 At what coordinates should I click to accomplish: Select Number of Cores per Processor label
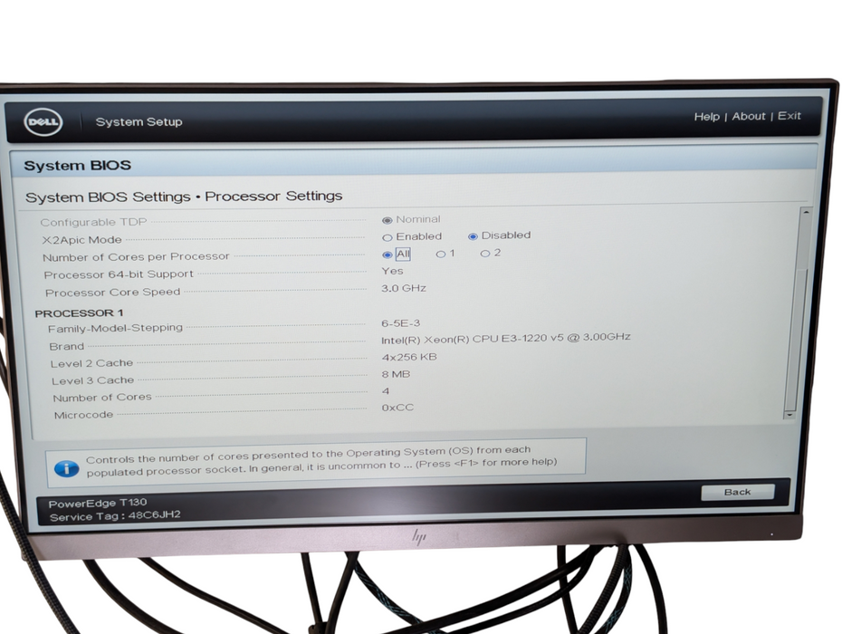(136, 257)
